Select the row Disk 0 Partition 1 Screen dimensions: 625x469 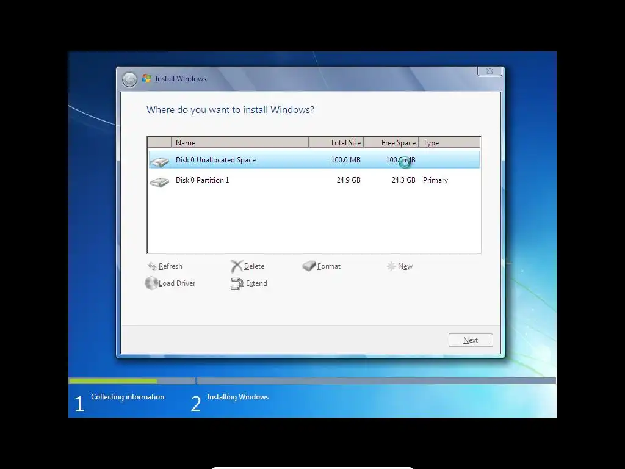click(314, 180)
